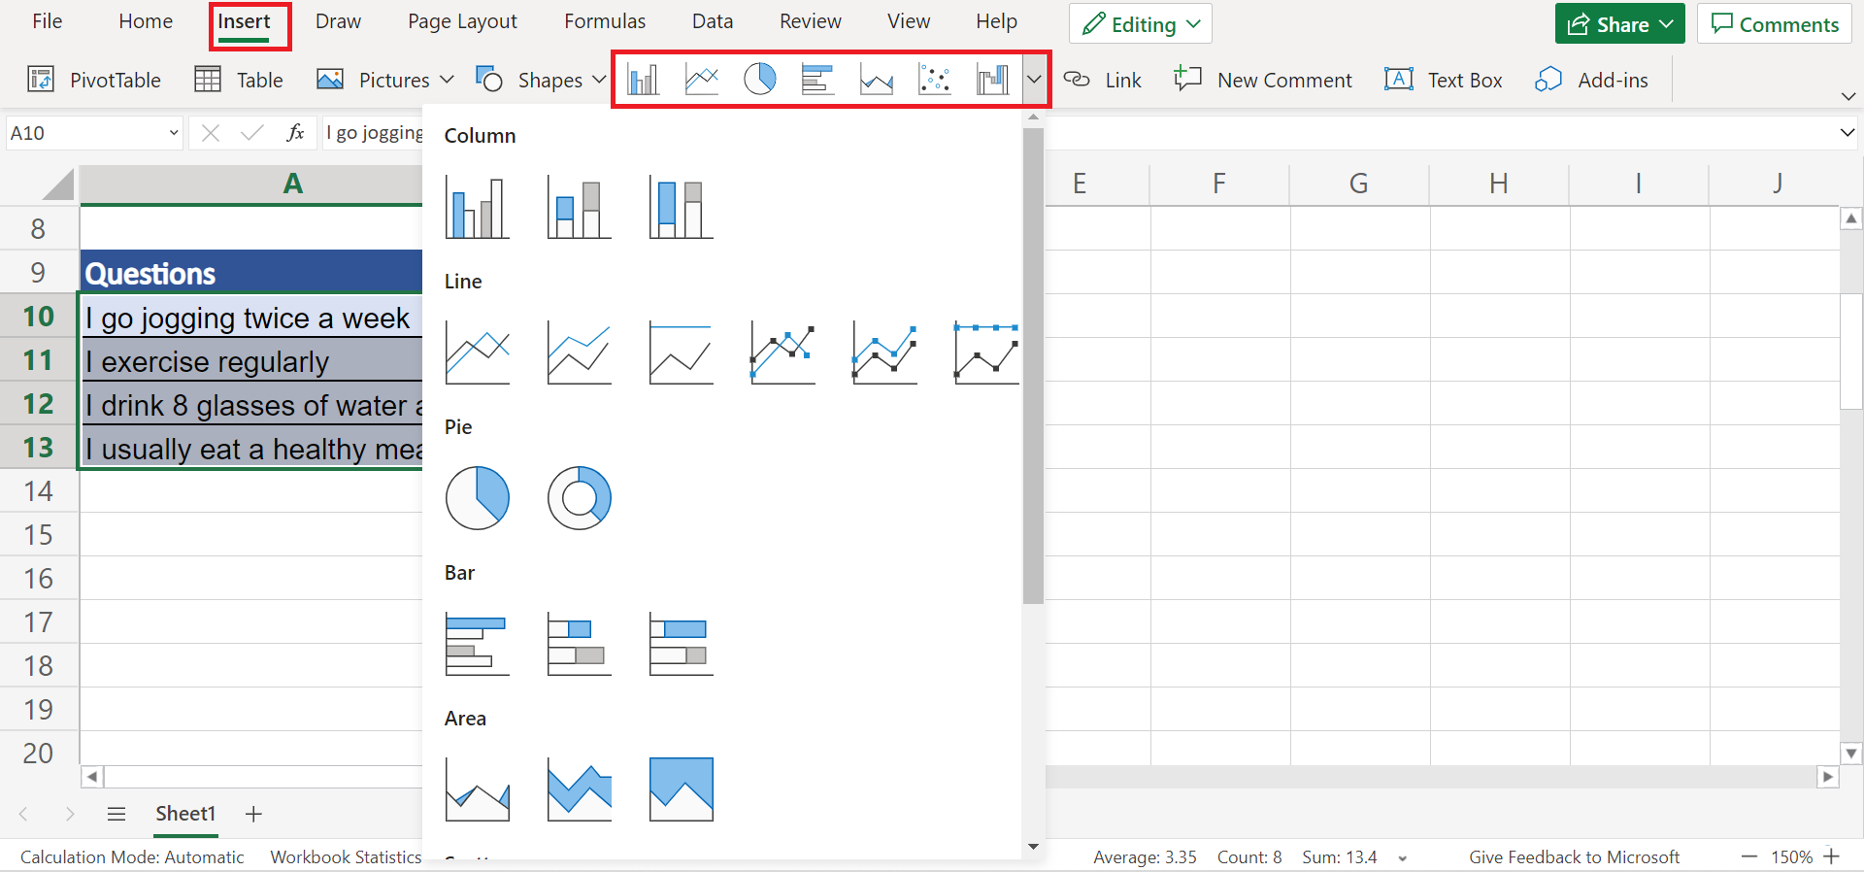Viewport: 1864px width, 872px height.
Task: Open the Editing mode dropdown
Action: coord(1140,24)
